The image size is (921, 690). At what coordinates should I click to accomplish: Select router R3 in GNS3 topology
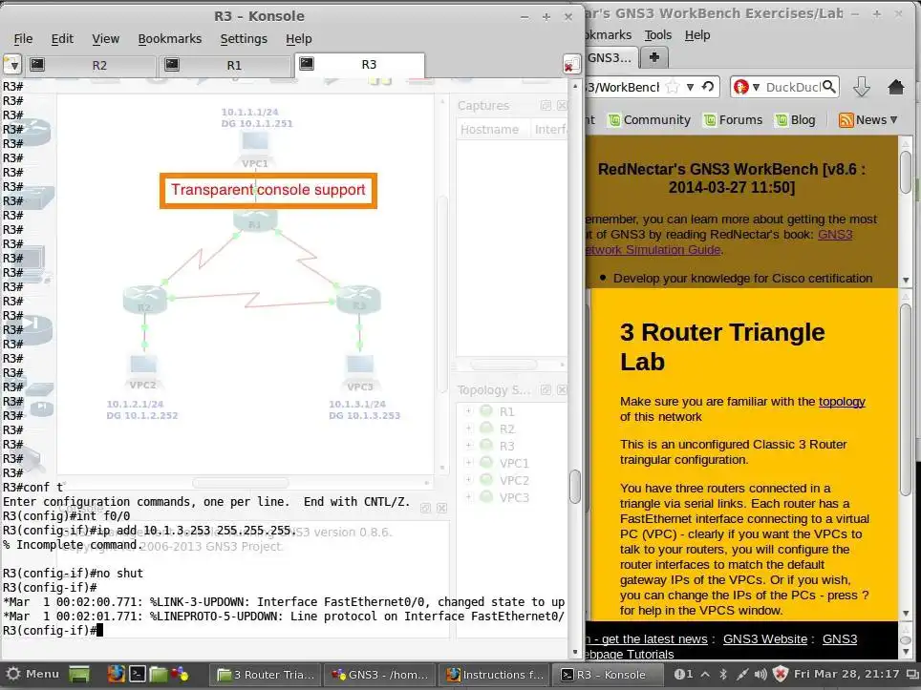pos(358,300)
